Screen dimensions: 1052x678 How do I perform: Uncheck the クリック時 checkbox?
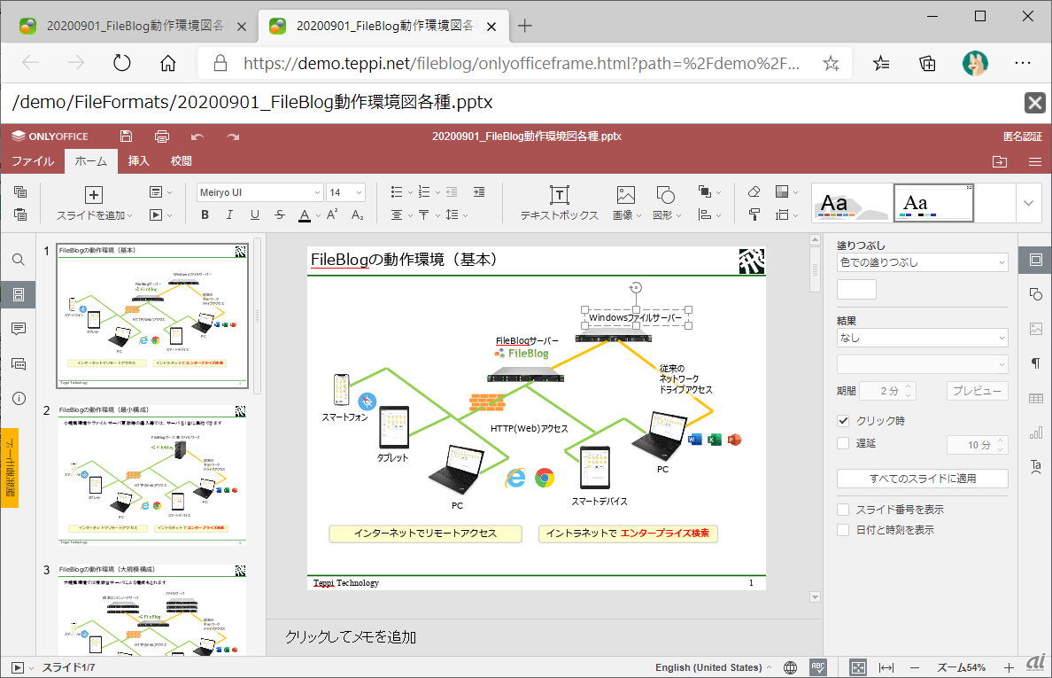(843, 421)
